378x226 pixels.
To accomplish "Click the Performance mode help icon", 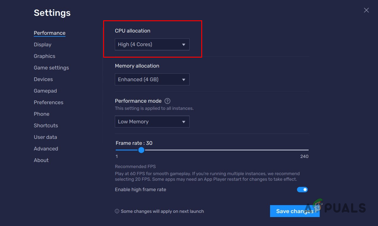I will point(167,101).
